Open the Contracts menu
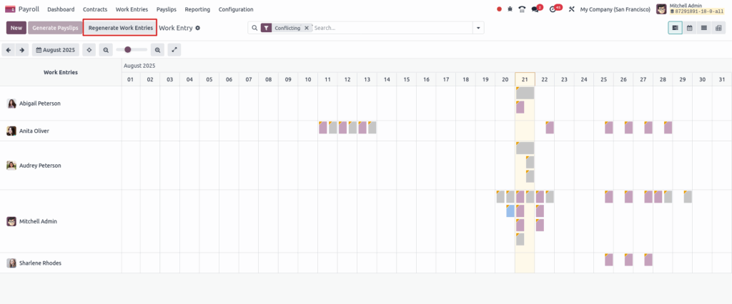This screenshot has height=304, width=732. (95, 9)
